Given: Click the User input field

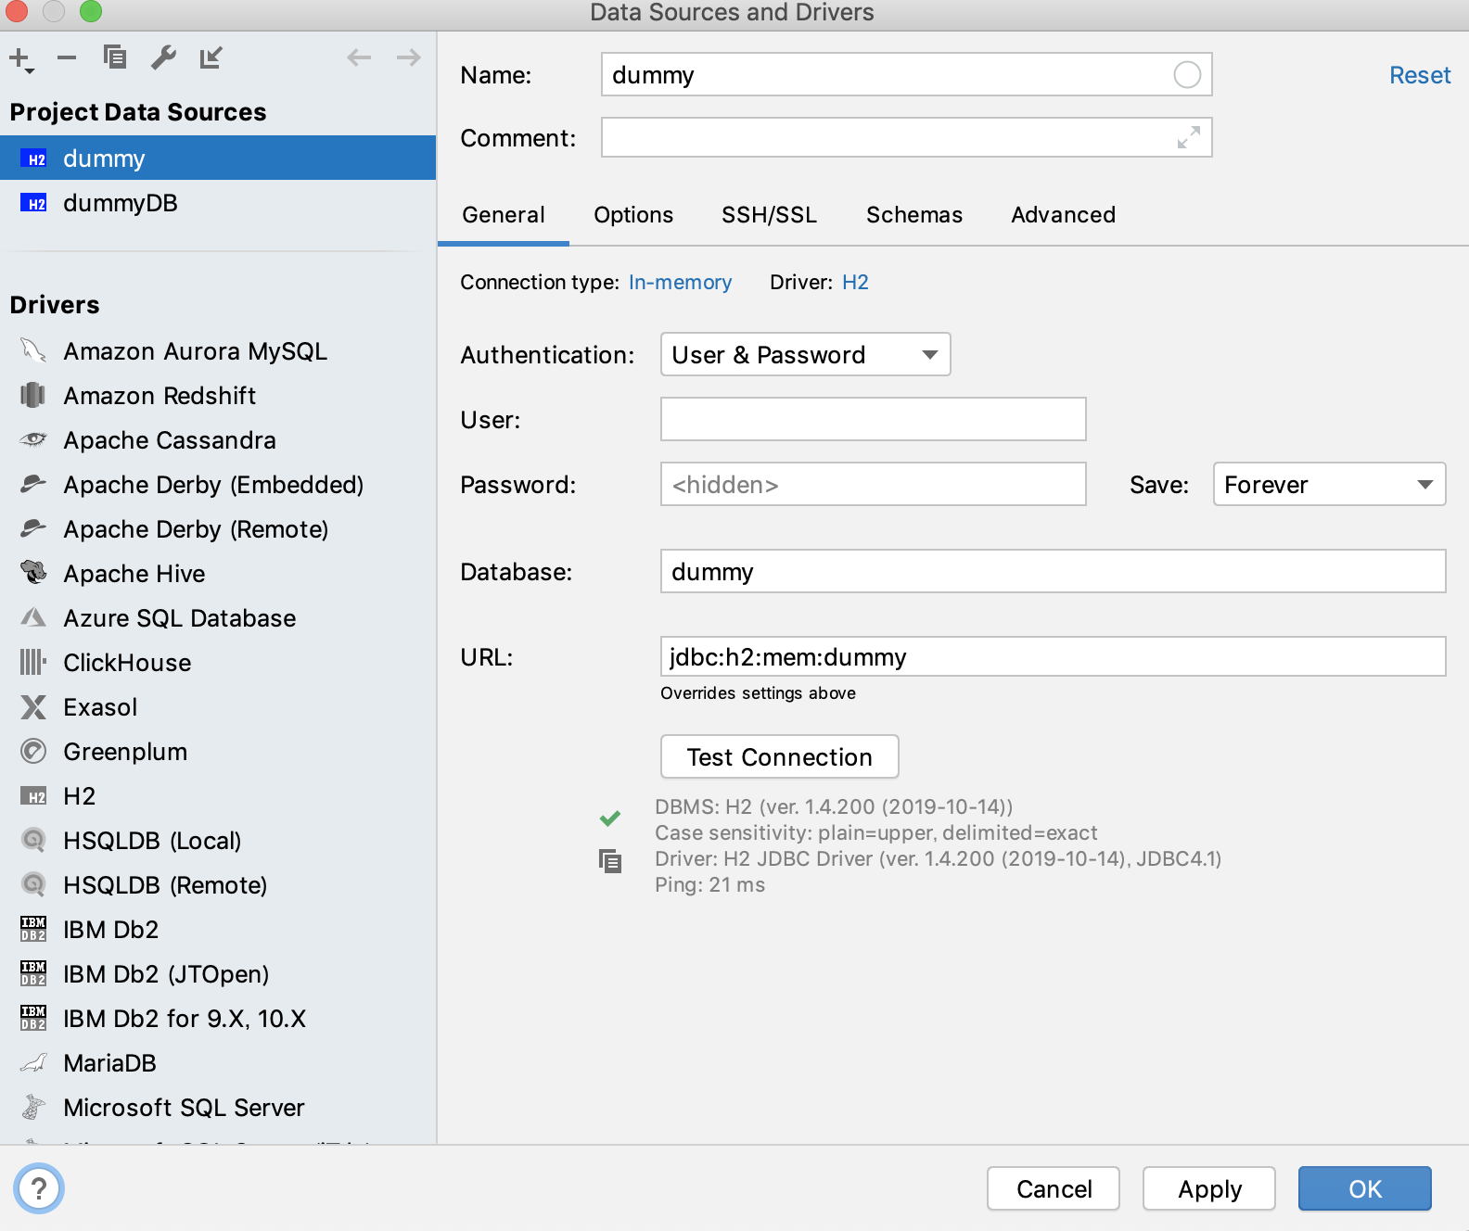Looking at the screenshot, I should (873, 420).
